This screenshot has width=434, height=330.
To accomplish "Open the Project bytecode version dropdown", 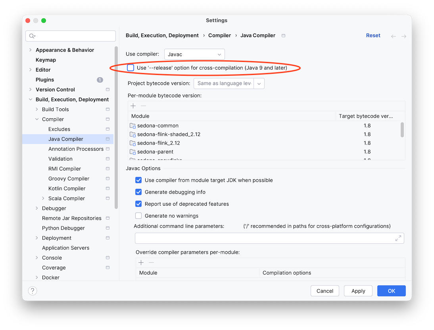I will [x=259, y=83].
